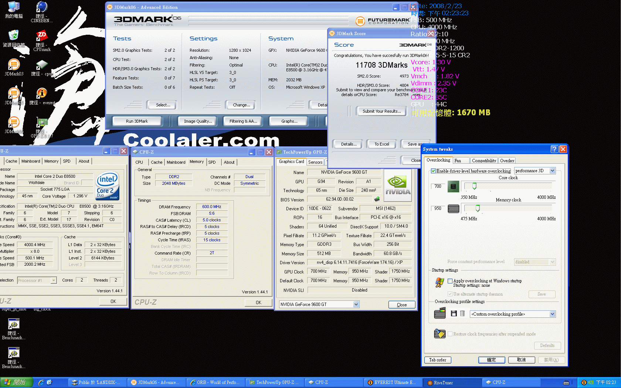
Task: Click the Memory clock slider handle
Action: pos(478,208)
